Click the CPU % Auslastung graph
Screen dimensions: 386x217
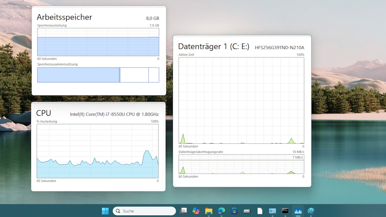tap(97, 151)
